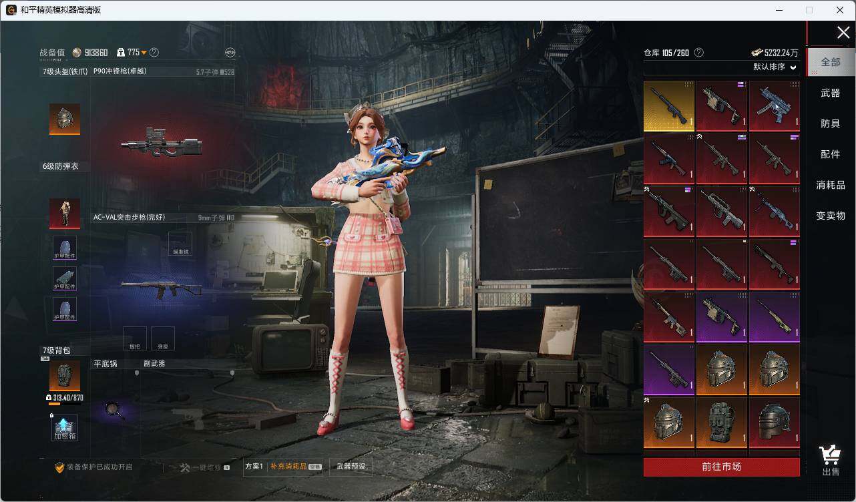
Task: Click the 副武器 secondary weapon slot label
Action: 154,364
